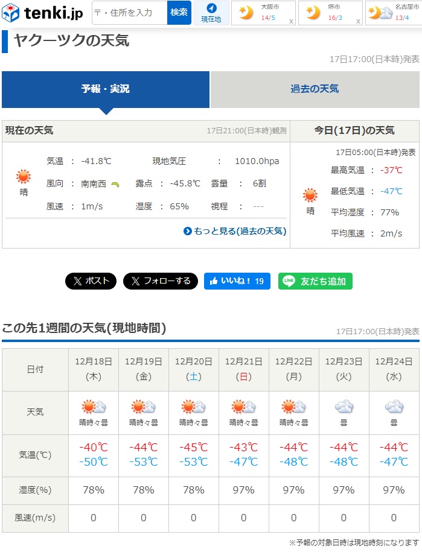The height and width of the screenshot is (552, 422).
Task: Share via the X ポスト button
Action: pyautogui.click(x=91, y=281)
